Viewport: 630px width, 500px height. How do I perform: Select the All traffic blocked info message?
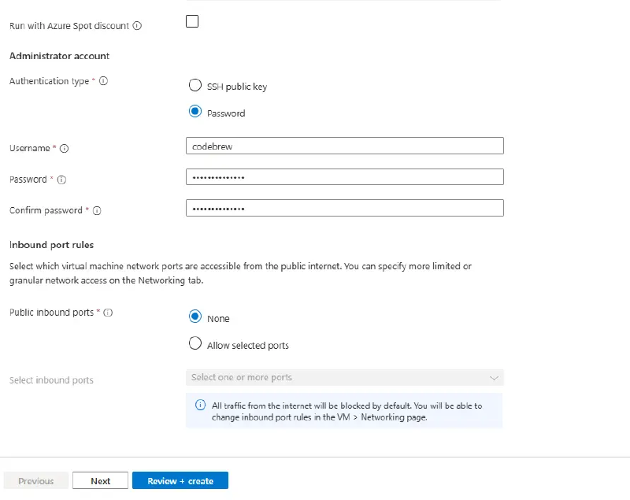[344, 411]
